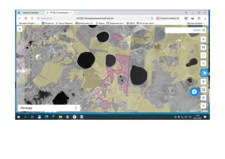Screen dimensions: 225x159
Task: Open a new browser tab
Action: (76, 13)
